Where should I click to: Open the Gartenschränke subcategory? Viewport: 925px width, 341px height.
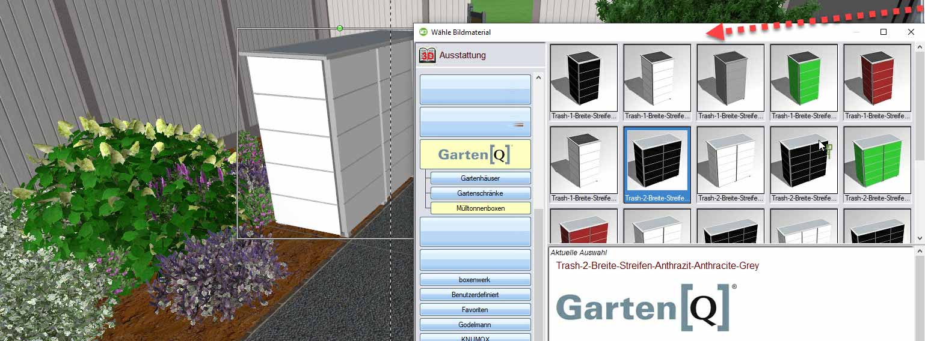pos(481,193)
